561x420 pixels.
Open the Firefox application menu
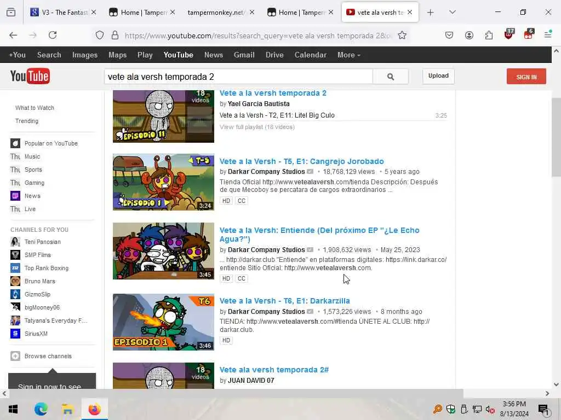(548, 35)
